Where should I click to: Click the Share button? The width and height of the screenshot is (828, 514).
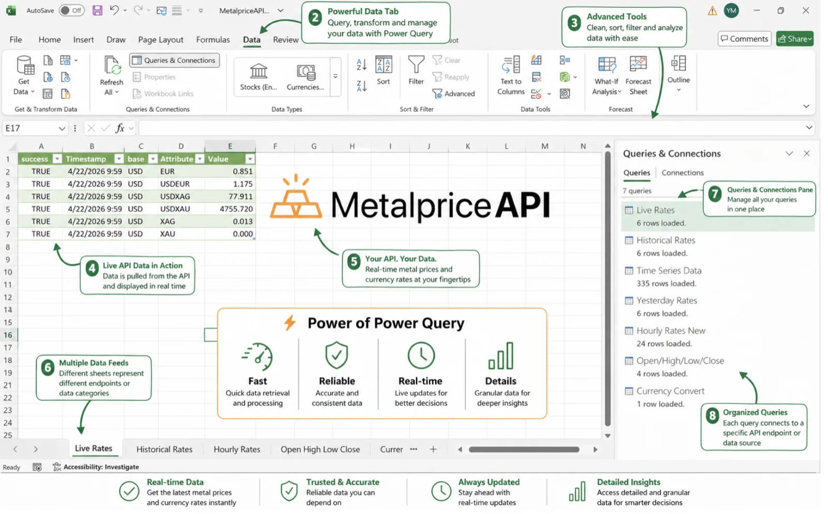(794, 39)
